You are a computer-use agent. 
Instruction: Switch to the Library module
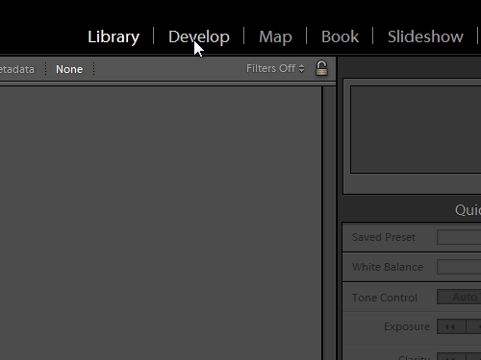pyautogui.click(x=114, y=36)
